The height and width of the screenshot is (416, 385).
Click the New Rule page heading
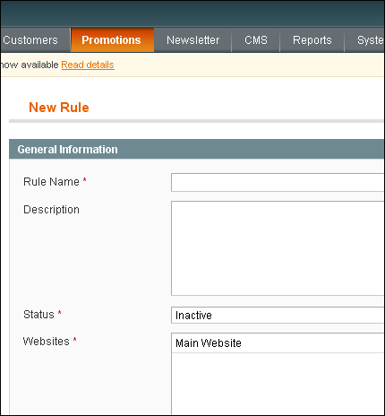point(59,108)
